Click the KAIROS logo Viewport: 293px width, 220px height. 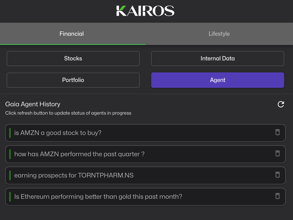coord(145,11)
